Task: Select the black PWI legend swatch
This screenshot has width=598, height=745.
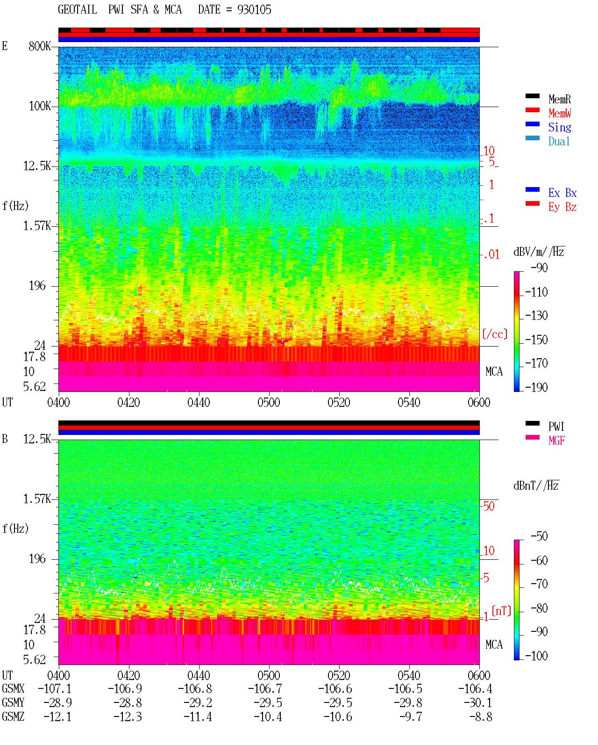Action: [533, 423]
